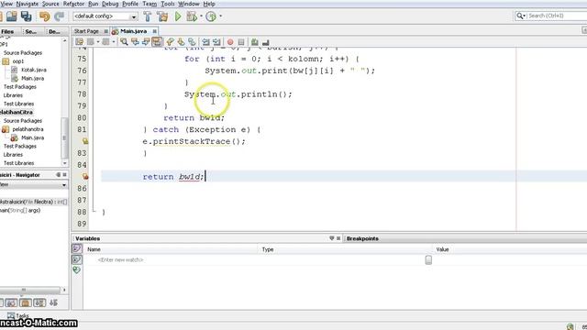Click the Debug Project icon

coord(192,16)
